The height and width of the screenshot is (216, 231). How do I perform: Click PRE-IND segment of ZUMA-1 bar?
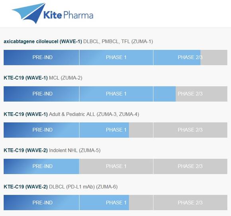(41, 57)
